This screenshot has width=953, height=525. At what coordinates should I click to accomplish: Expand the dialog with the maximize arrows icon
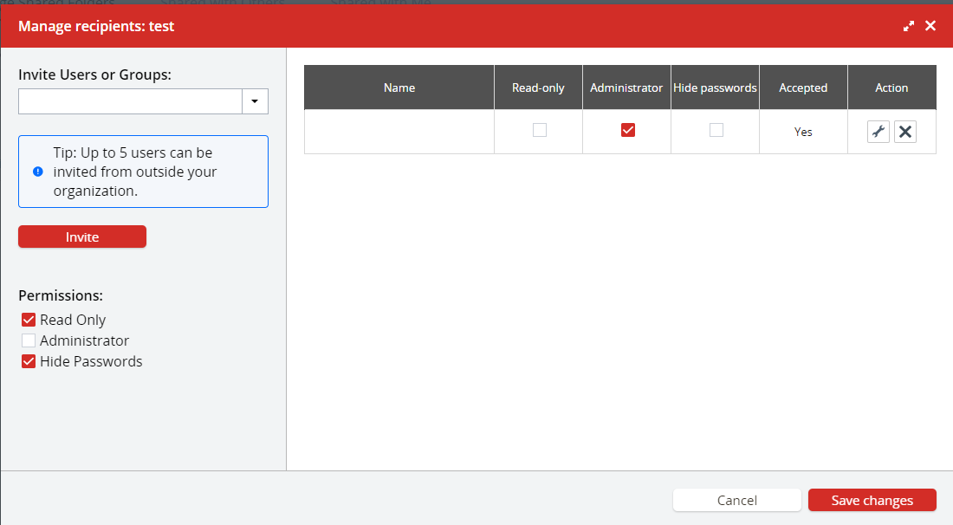point(909,26)
